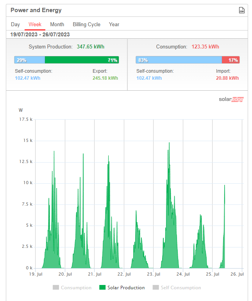This screenshot has height=301, width=252.
Task: Open the Year tab
Action: 114,25
